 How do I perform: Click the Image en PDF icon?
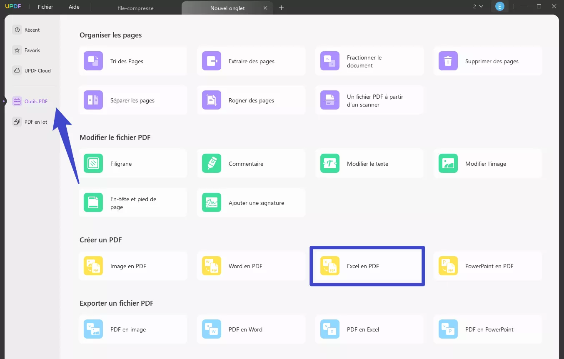(x=93, y=266)
